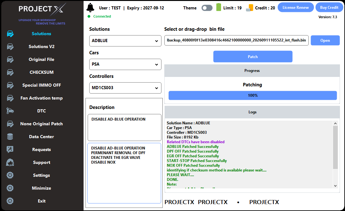Click 'EGR OFF Patched Successfully' log line
The height and width of the screenshot is (211, 345).
point(193,156)
